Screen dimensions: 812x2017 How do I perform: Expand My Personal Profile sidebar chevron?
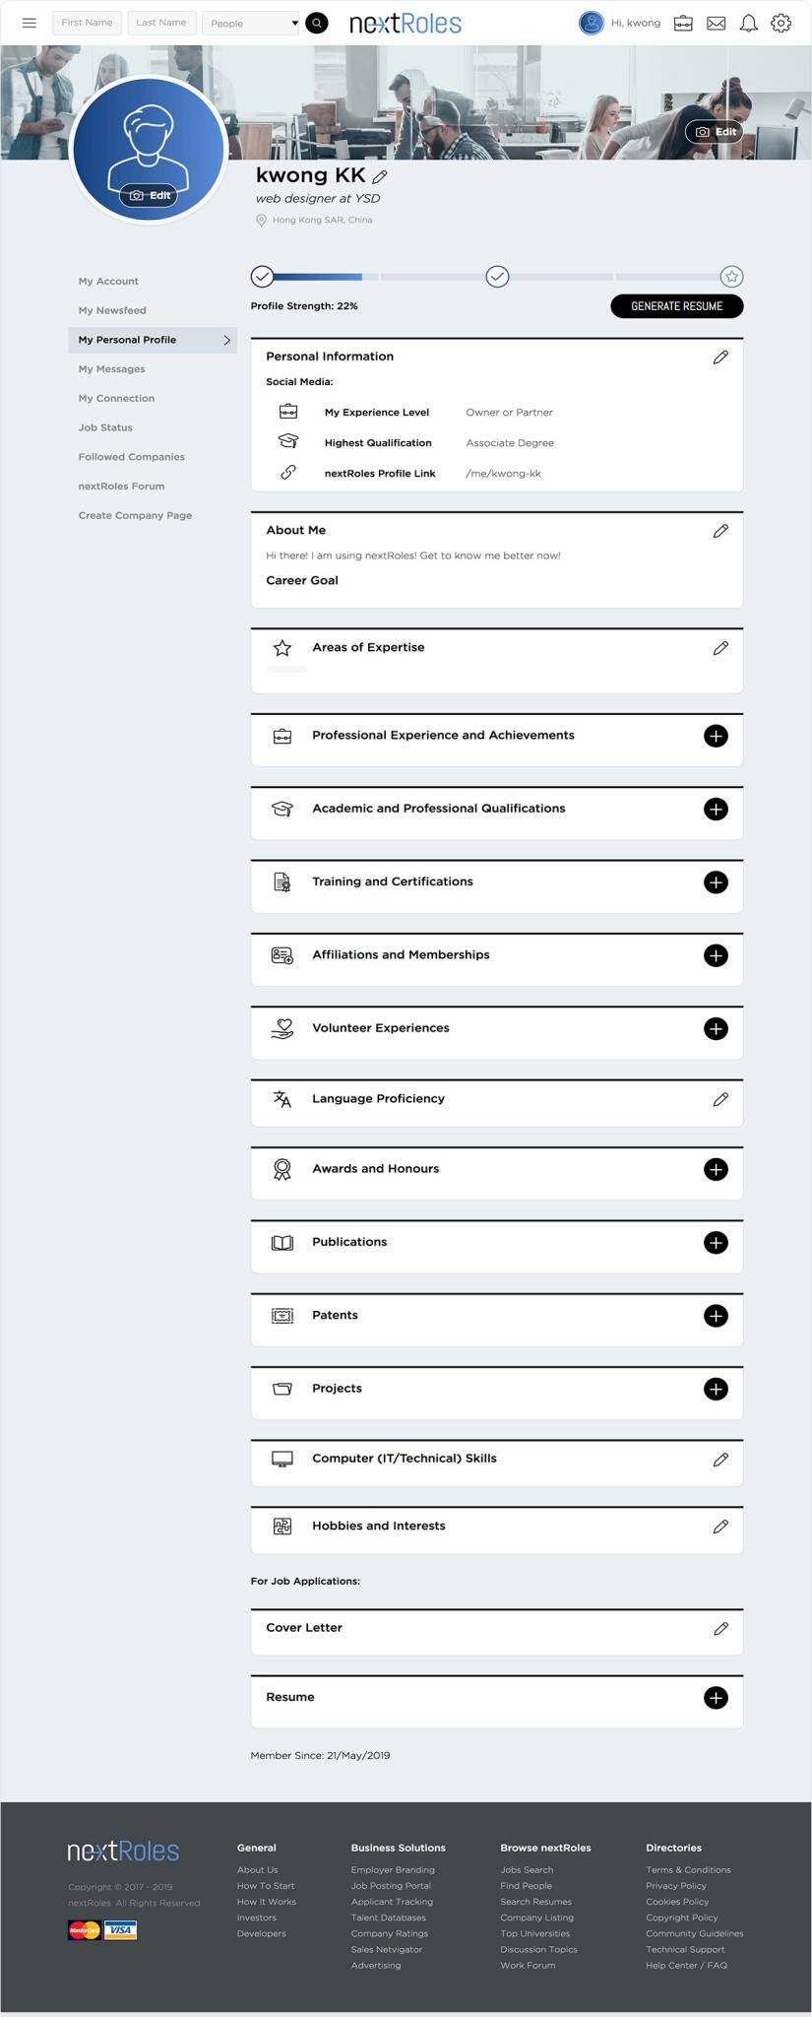(x=226, y=340)
